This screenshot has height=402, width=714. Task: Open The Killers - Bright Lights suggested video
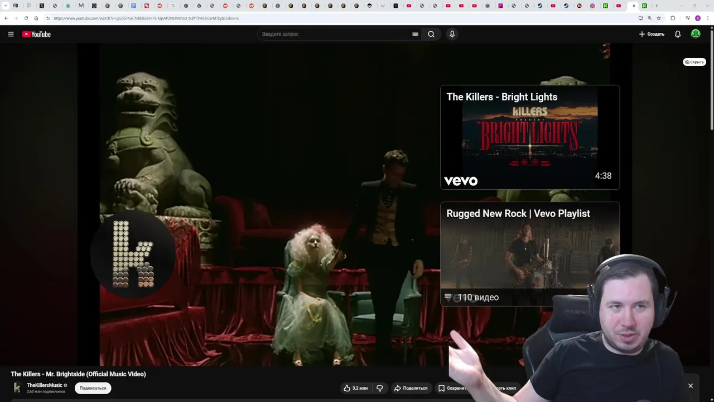point(530,137)
